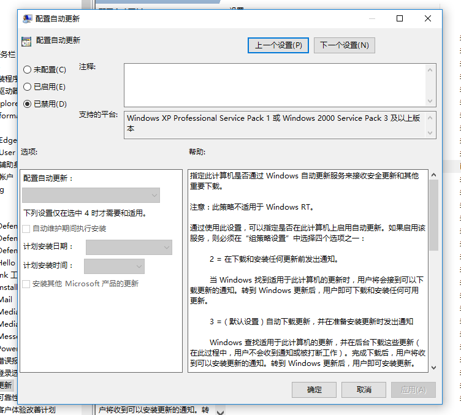Click the comment box scroll down arrow
The height and width of the screenshot is (415, 461).
tap(430, 101)
